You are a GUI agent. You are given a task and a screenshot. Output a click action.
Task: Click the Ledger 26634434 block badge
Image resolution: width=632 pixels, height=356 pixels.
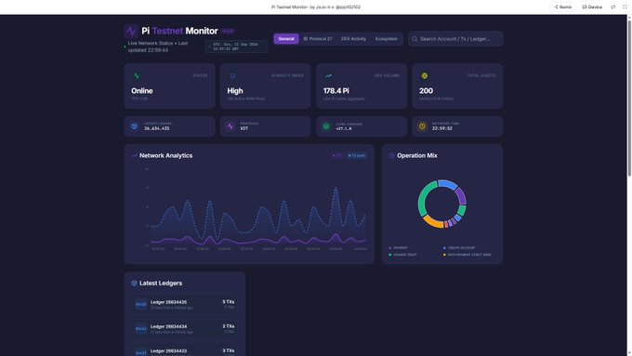pos(141,329)
